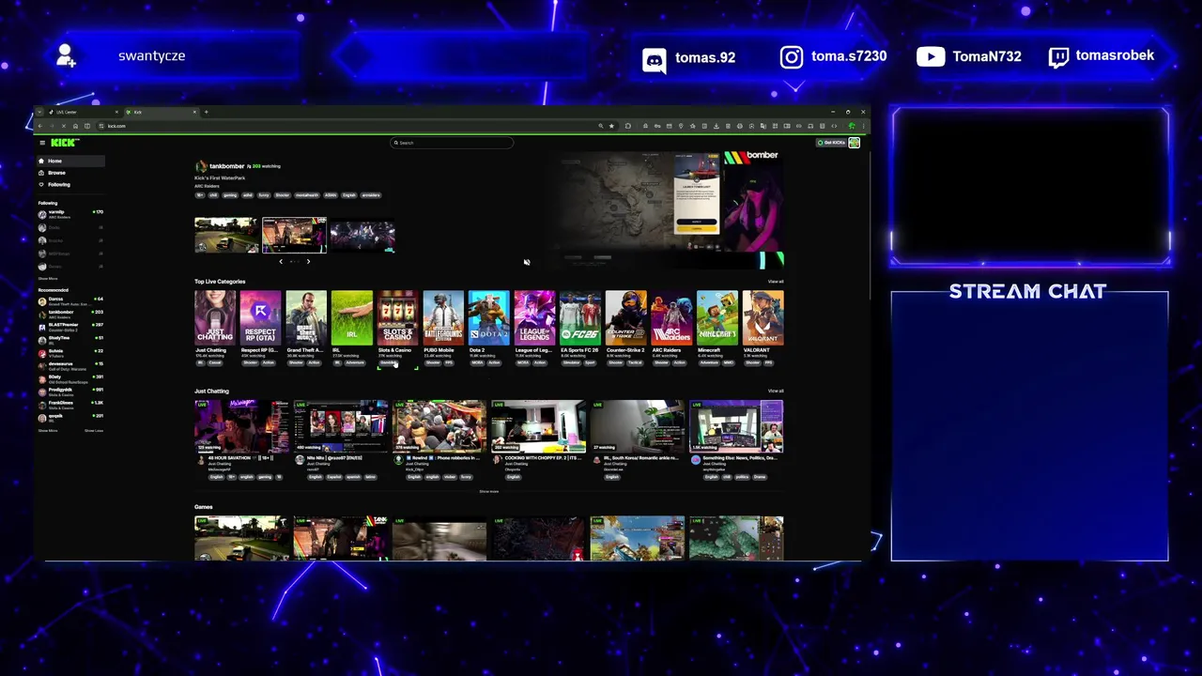
Task: Click the Discord icon in overlay
Action: (655, 60)
